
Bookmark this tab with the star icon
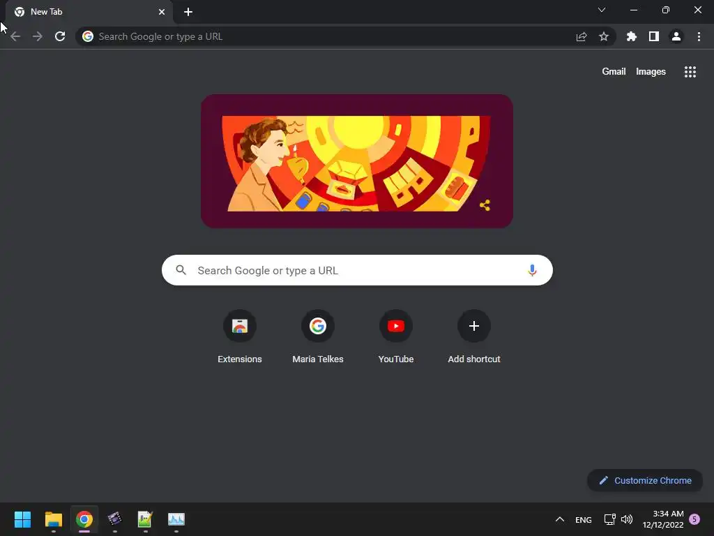604,36
